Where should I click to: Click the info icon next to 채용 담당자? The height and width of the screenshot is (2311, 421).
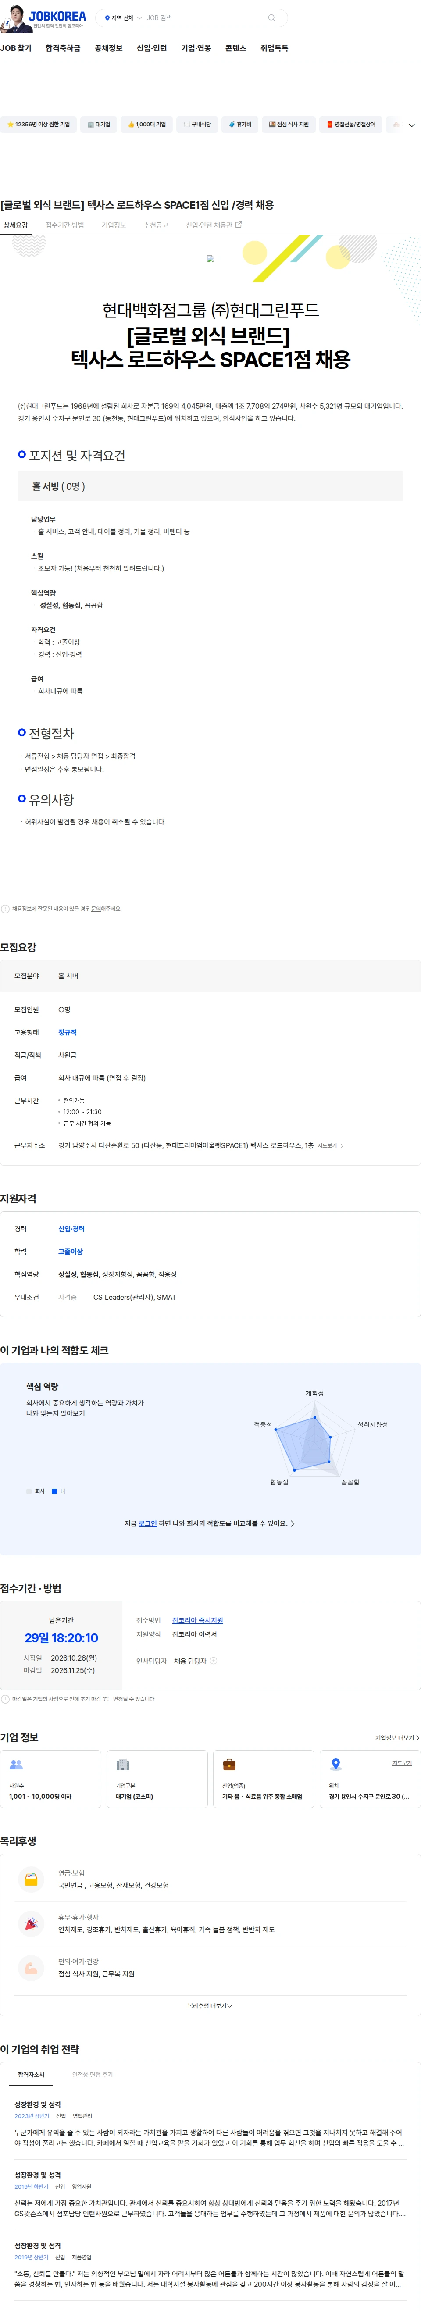(214, 1661)
